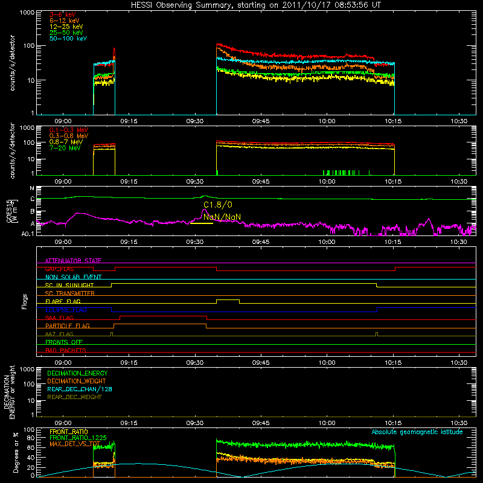Select the REAR_DEC_WEIGHT legend label
The width and height of the screenshot is (483, 483).
coord(74,397)
